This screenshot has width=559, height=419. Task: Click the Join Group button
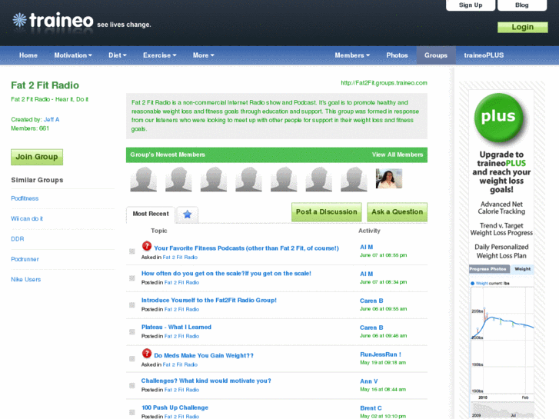pyautogui.click(x=37, y=157)
